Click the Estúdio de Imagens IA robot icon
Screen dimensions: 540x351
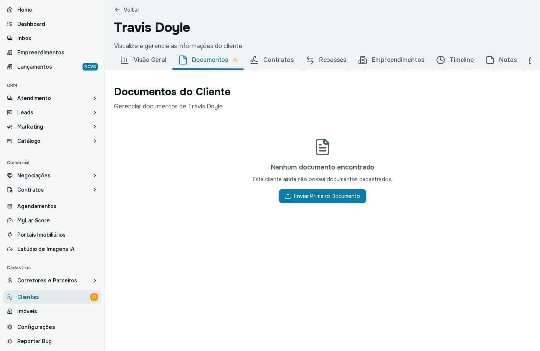point(10,249)
